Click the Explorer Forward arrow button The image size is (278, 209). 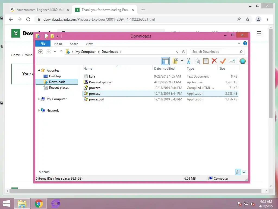[x=48, y=52]
